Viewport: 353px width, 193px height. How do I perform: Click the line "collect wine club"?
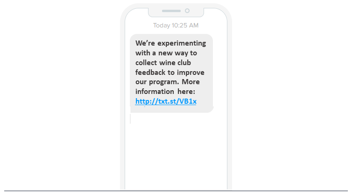click(163, 63)
